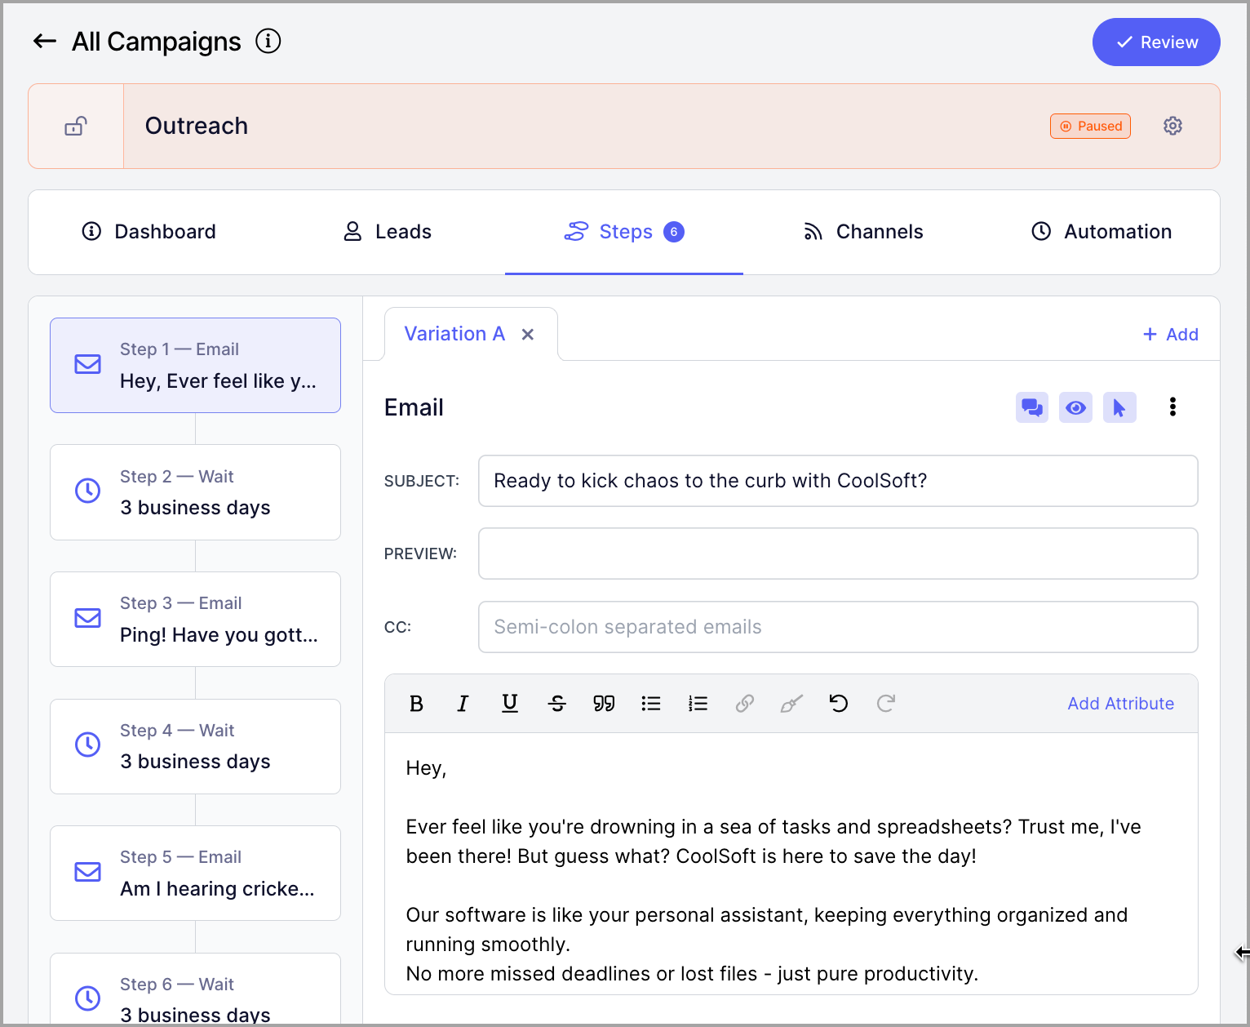1250x1027 pixels.
Task: Click Add Attribute link
Action: click(x=1121, y=704)
